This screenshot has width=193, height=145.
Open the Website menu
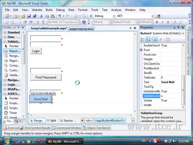pos(37,10)
